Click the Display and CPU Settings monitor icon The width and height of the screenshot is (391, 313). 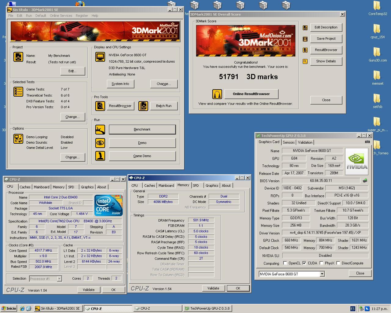click(100, 57)
